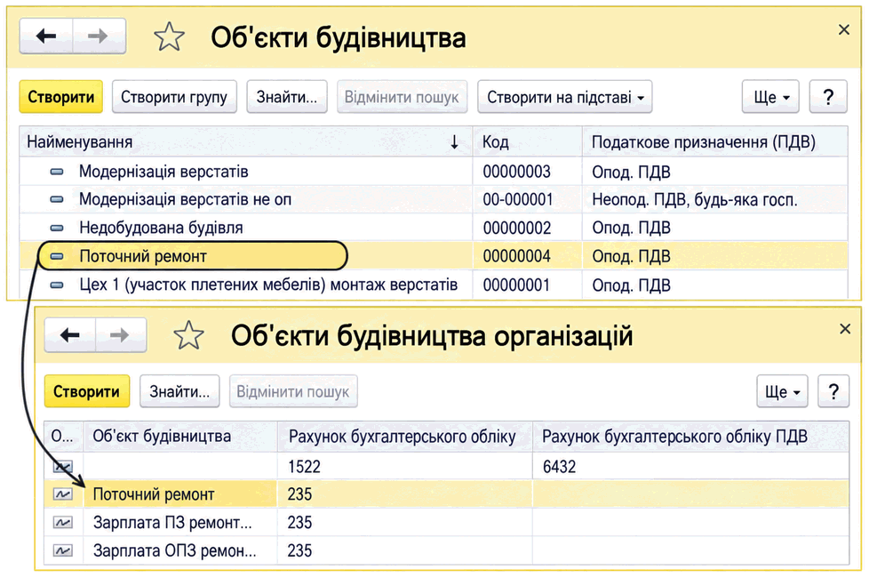Select Зарплата ОПЗ ремон... row

(x=174, y=550)
